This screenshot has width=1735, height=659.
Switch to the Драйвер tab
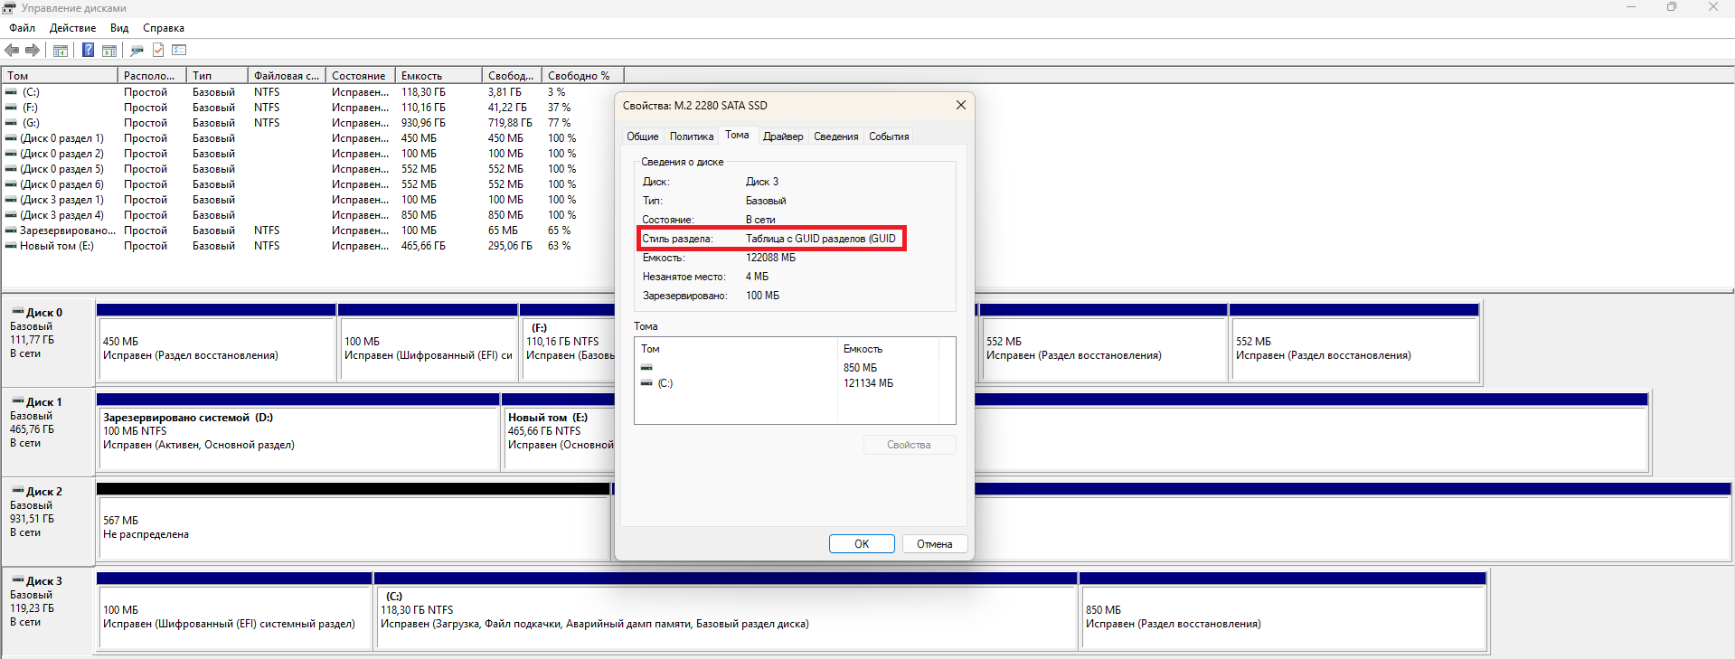tap(782, 137)
